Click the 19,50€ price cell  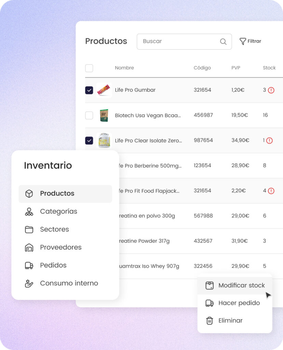[x=240, y=115]
